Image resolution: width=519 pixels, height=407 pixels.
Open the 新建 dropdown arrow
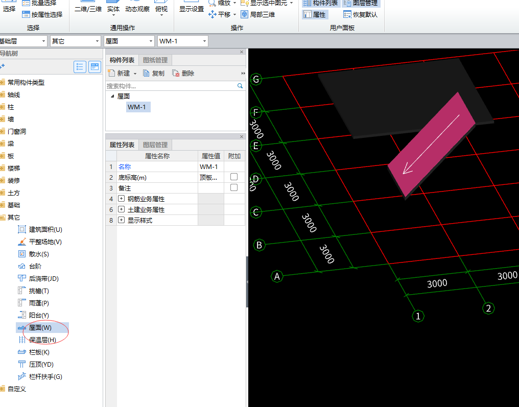click(135, 74)
